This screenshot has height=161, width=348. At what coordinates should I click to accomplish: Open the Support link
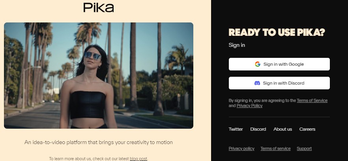(x=304, y=148)
